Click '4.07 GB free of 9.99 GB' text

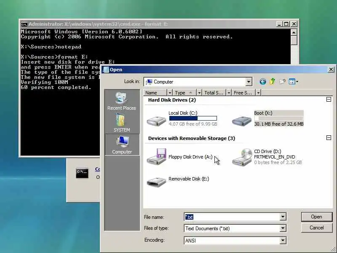(x=193, y=124)
